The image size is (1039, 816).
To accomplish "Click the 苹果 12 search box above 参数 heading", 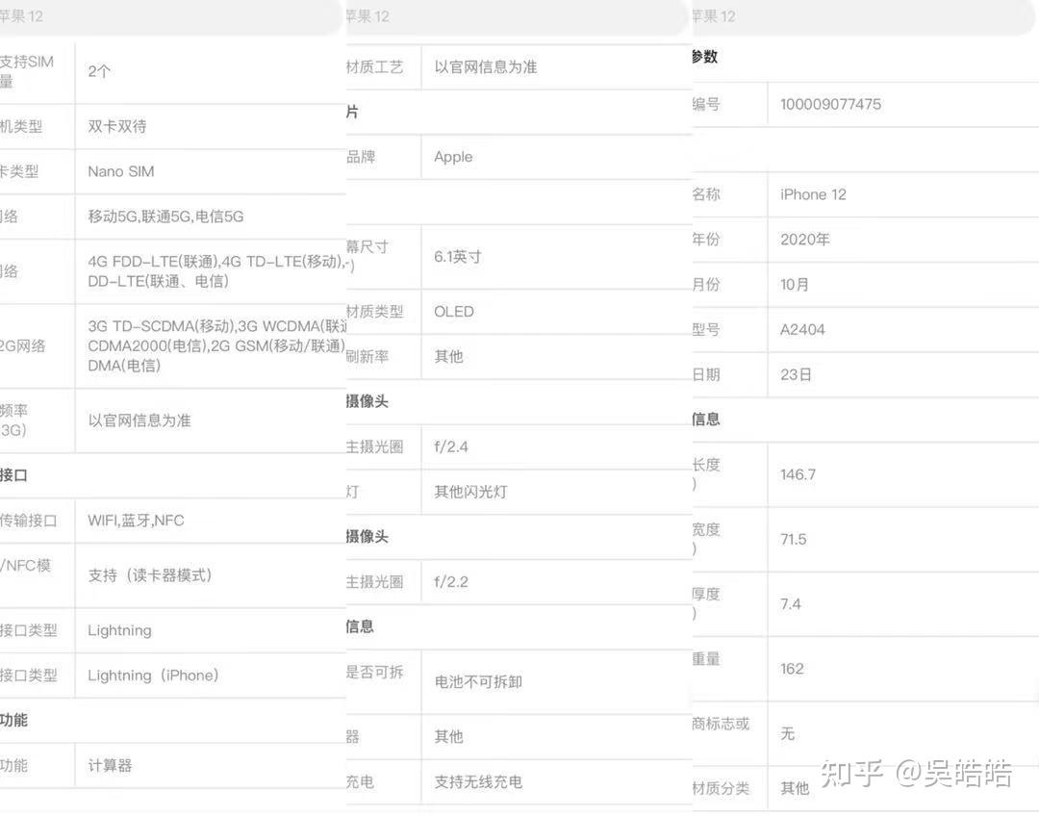I will [864, 16].
